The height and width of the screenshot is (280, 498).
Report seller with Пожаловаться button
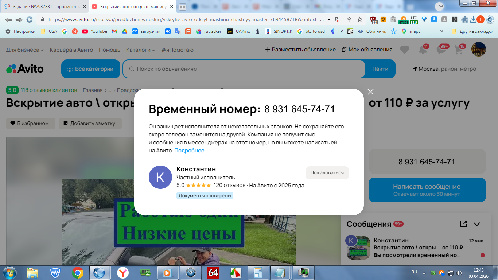[327, 173]
